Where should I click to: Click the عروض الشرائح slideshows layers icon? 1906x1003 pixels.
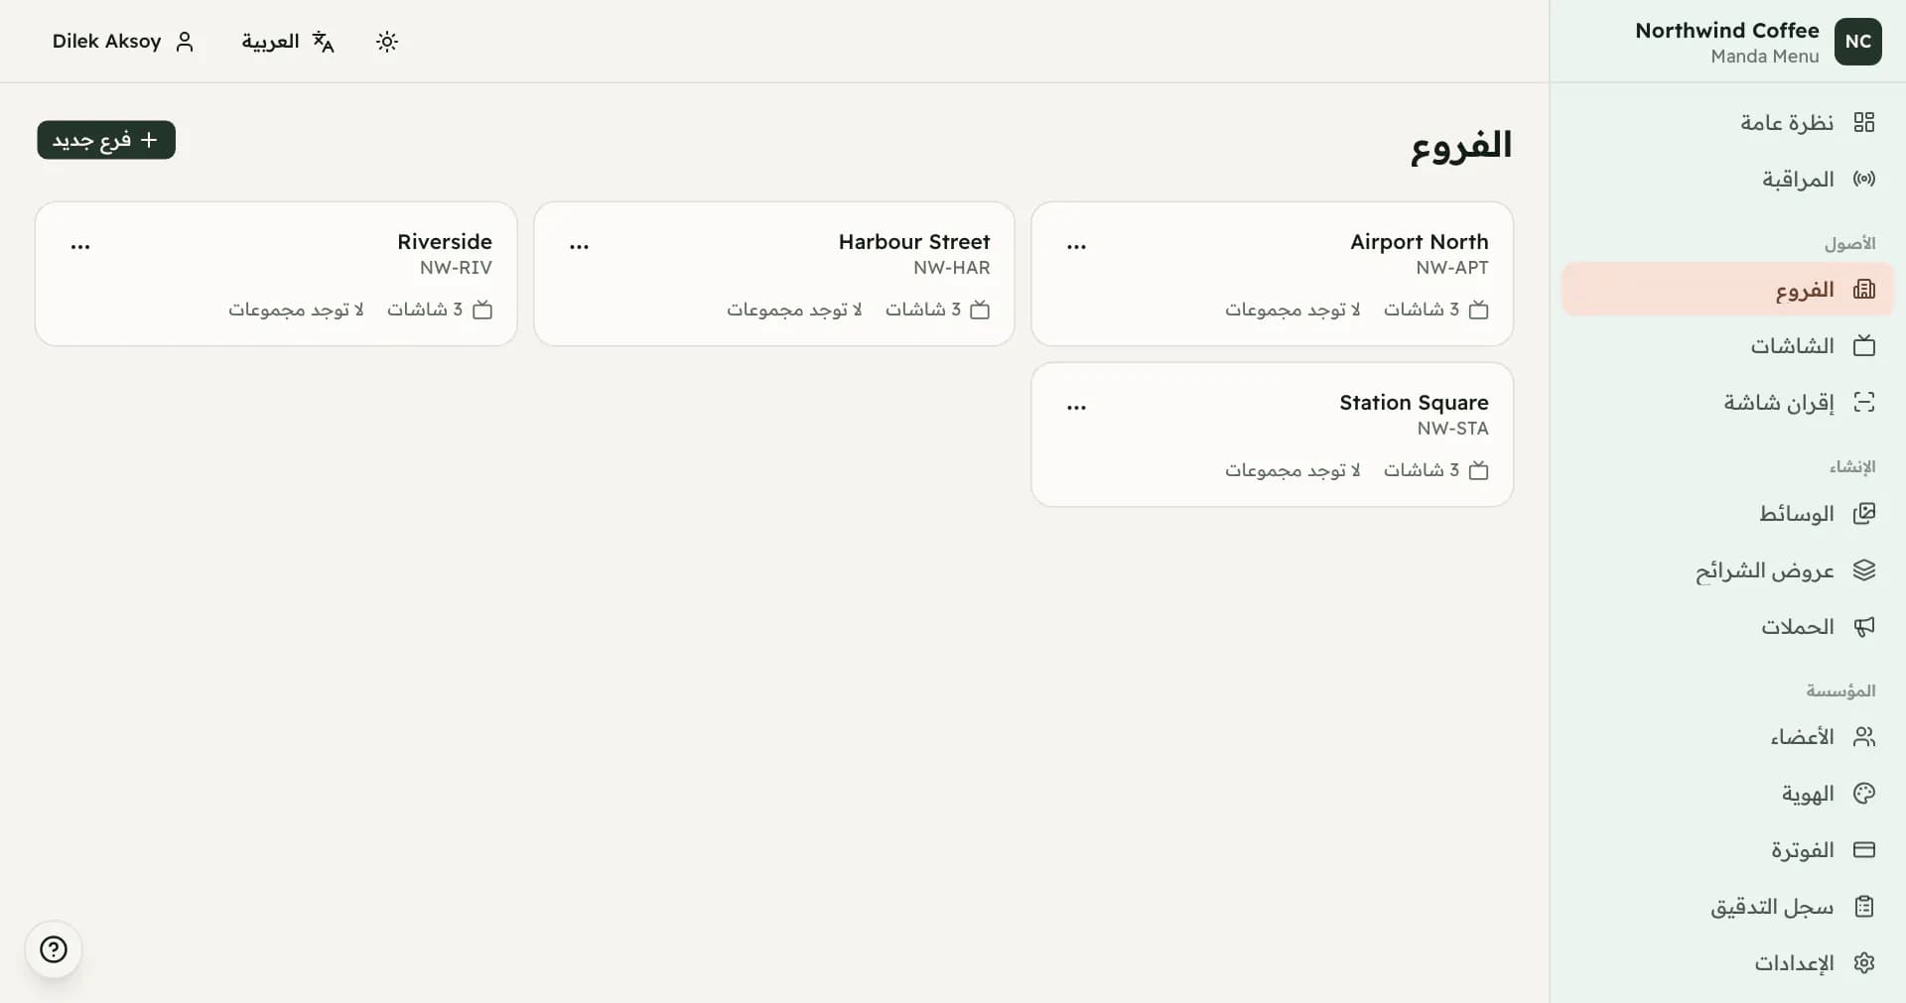point(1864,569)
